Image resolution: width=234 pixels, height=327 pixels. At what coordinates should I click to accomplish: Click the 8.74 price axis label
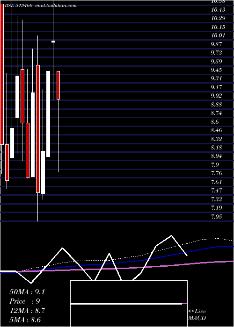point(216,113)
